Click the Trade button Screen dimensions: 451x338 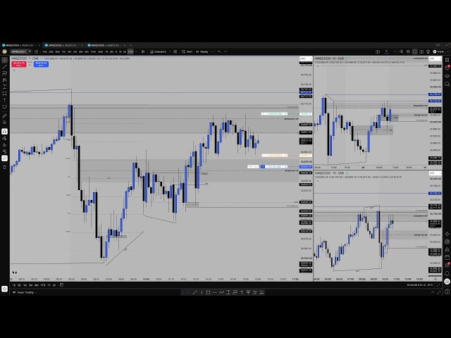click(438, 51)
